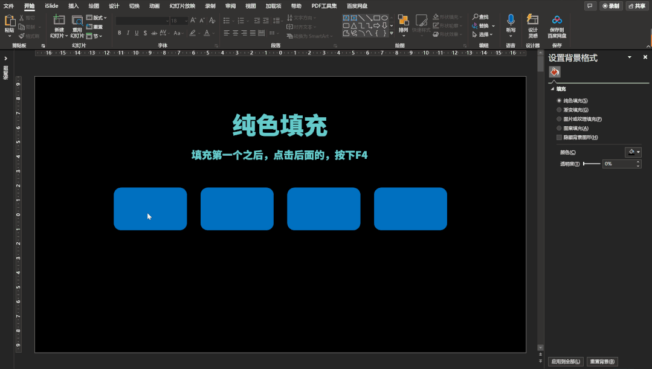Click the Paste clipboard icon
This screenshot has height=369, width=652.
point(10,21)
